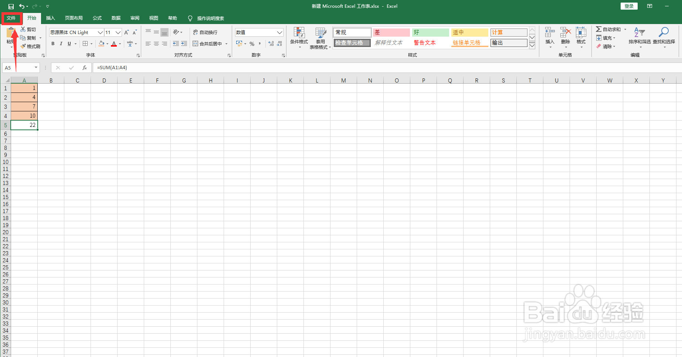This screenshot has width=682, height=357.
Task: Open number format dropdown (数值)
Action: 279,33
